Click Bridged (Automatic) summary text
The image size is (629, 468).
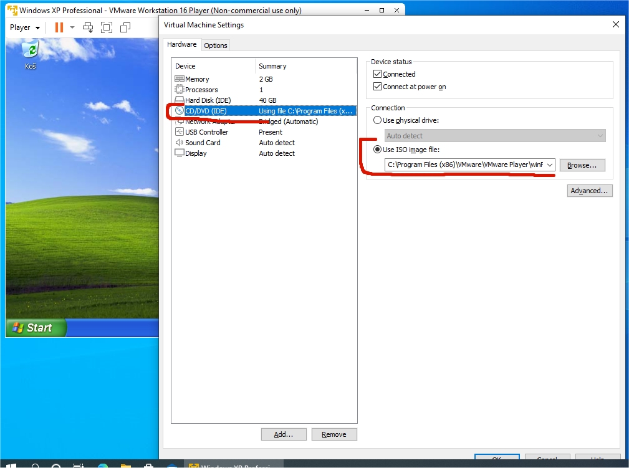(289, 122)
